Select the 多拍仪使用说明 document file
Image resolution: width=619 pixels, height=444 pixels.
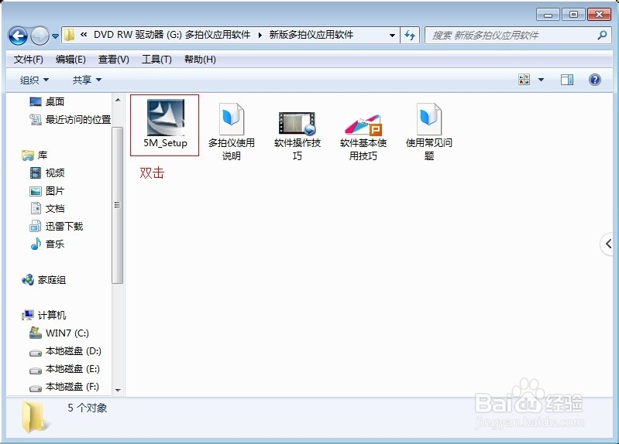tap(232, 131)
